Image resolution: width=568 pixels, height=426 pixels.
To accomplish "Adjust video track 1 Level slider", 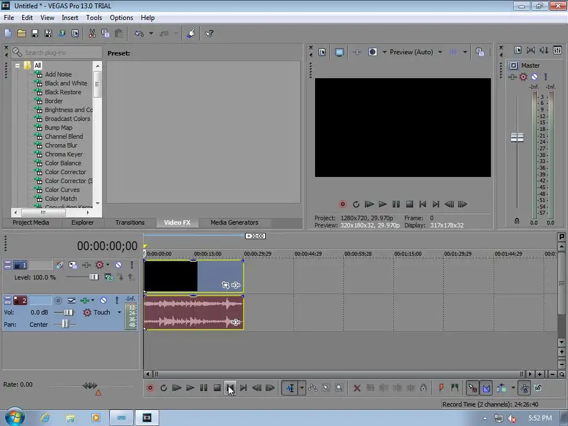I will (94, 277).
